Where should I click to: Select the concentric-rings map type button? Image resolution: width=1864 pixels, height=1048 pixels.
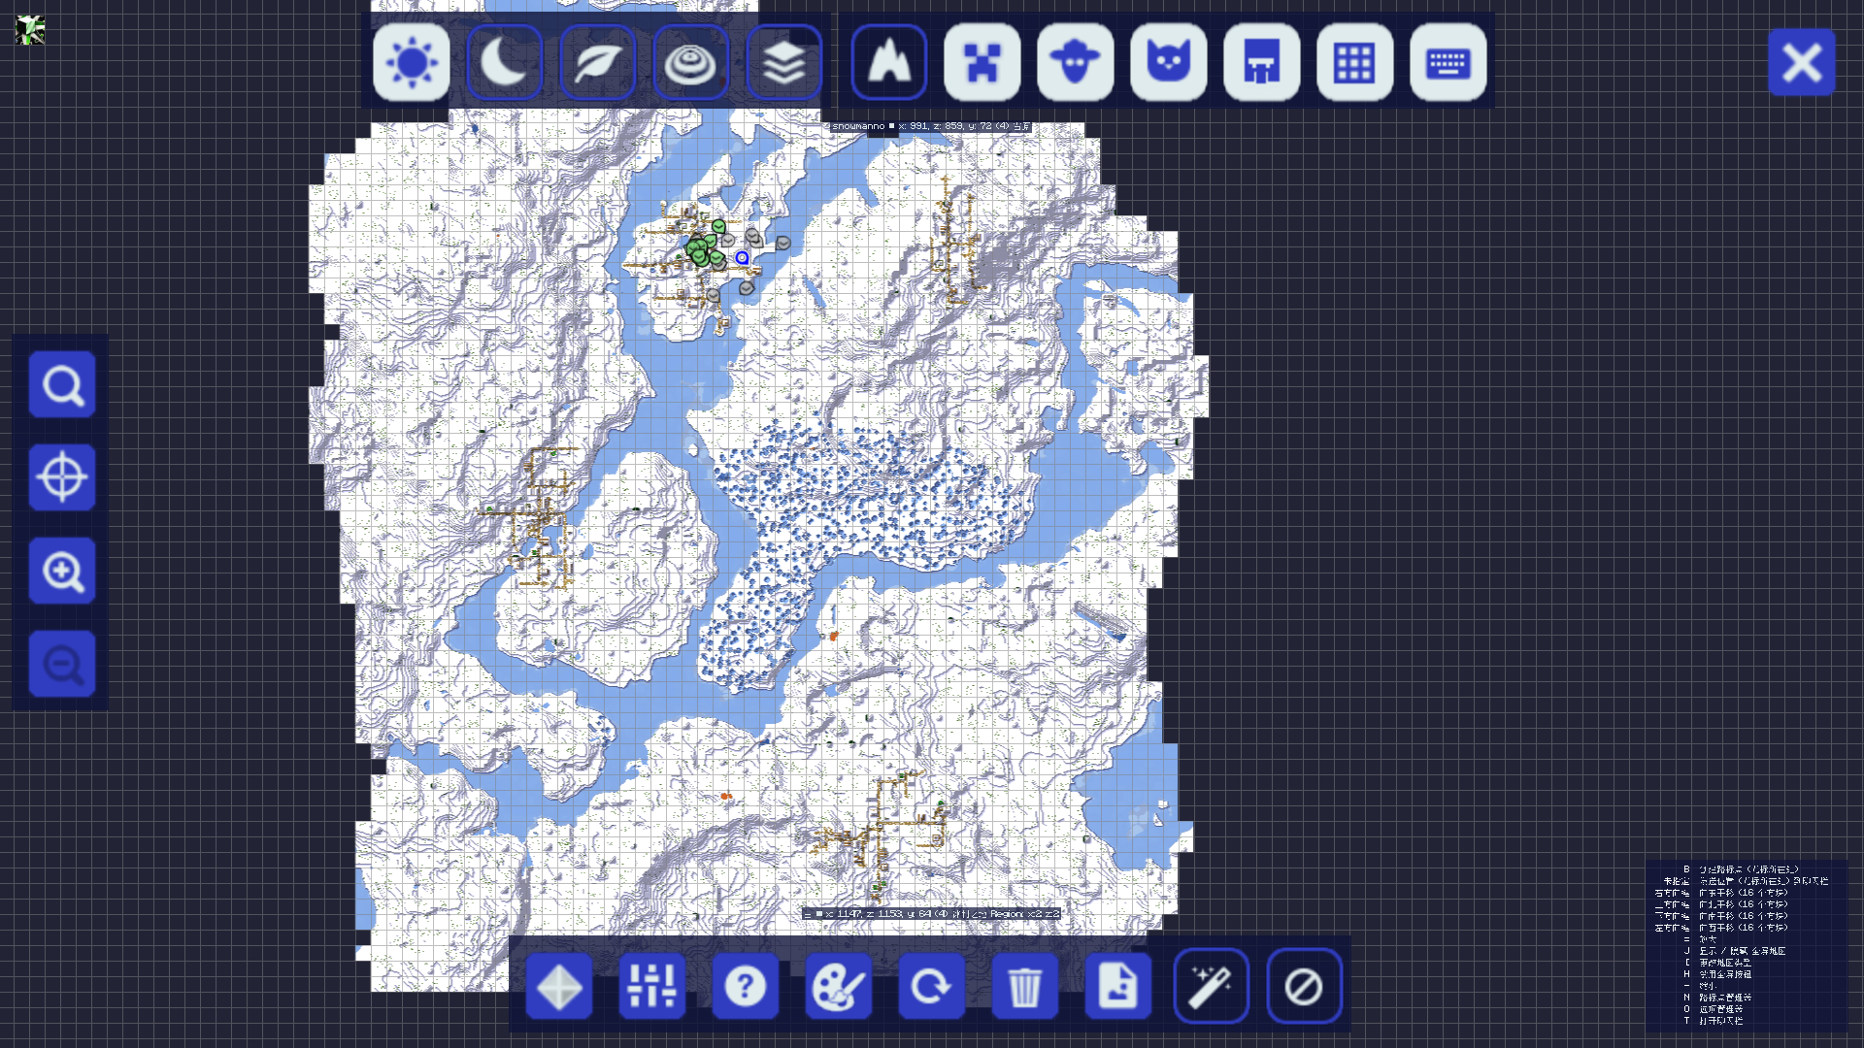(x=690, y=63)
